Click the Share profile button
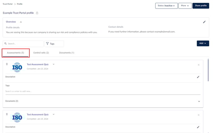 [x=201, y=6]
